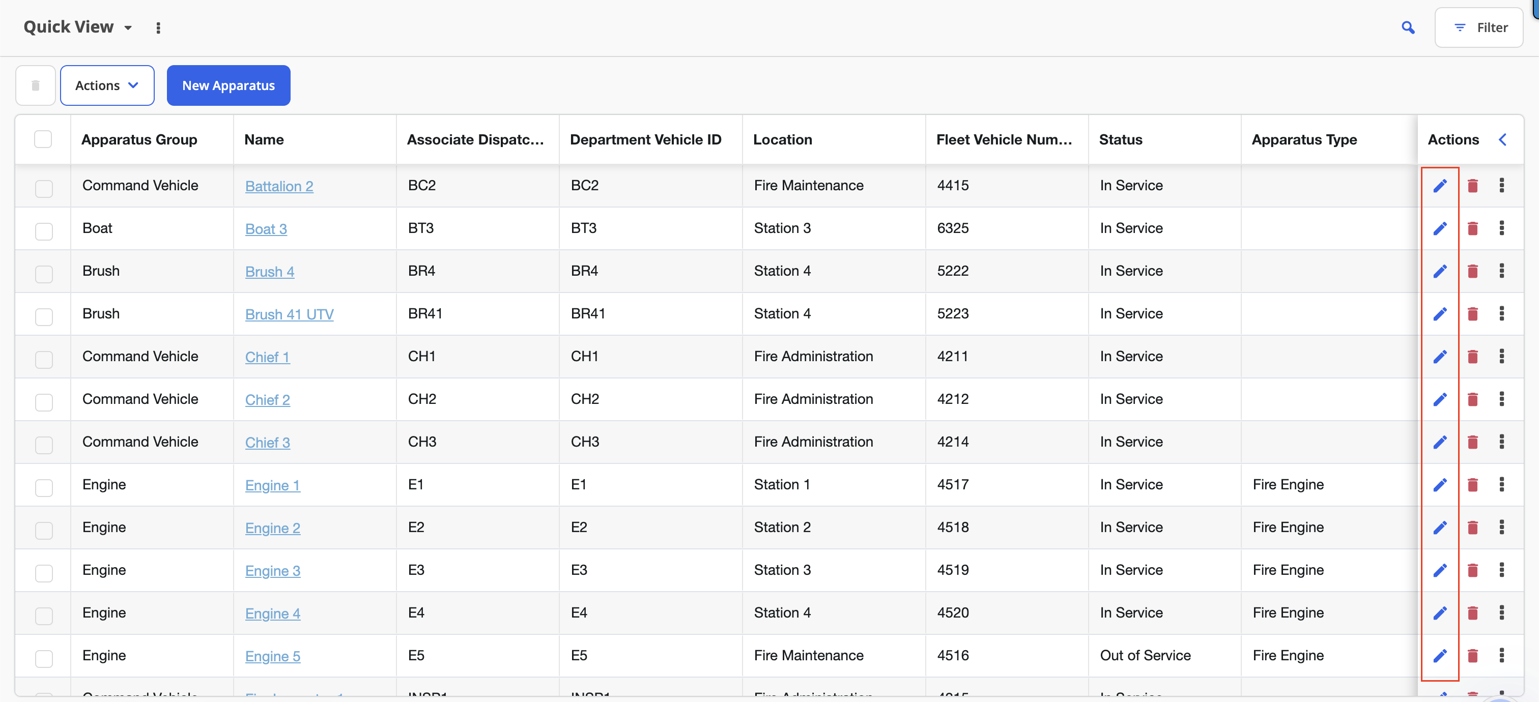Open the Boat 3 link
This screenshot has height=702, width=1539.
266,229
